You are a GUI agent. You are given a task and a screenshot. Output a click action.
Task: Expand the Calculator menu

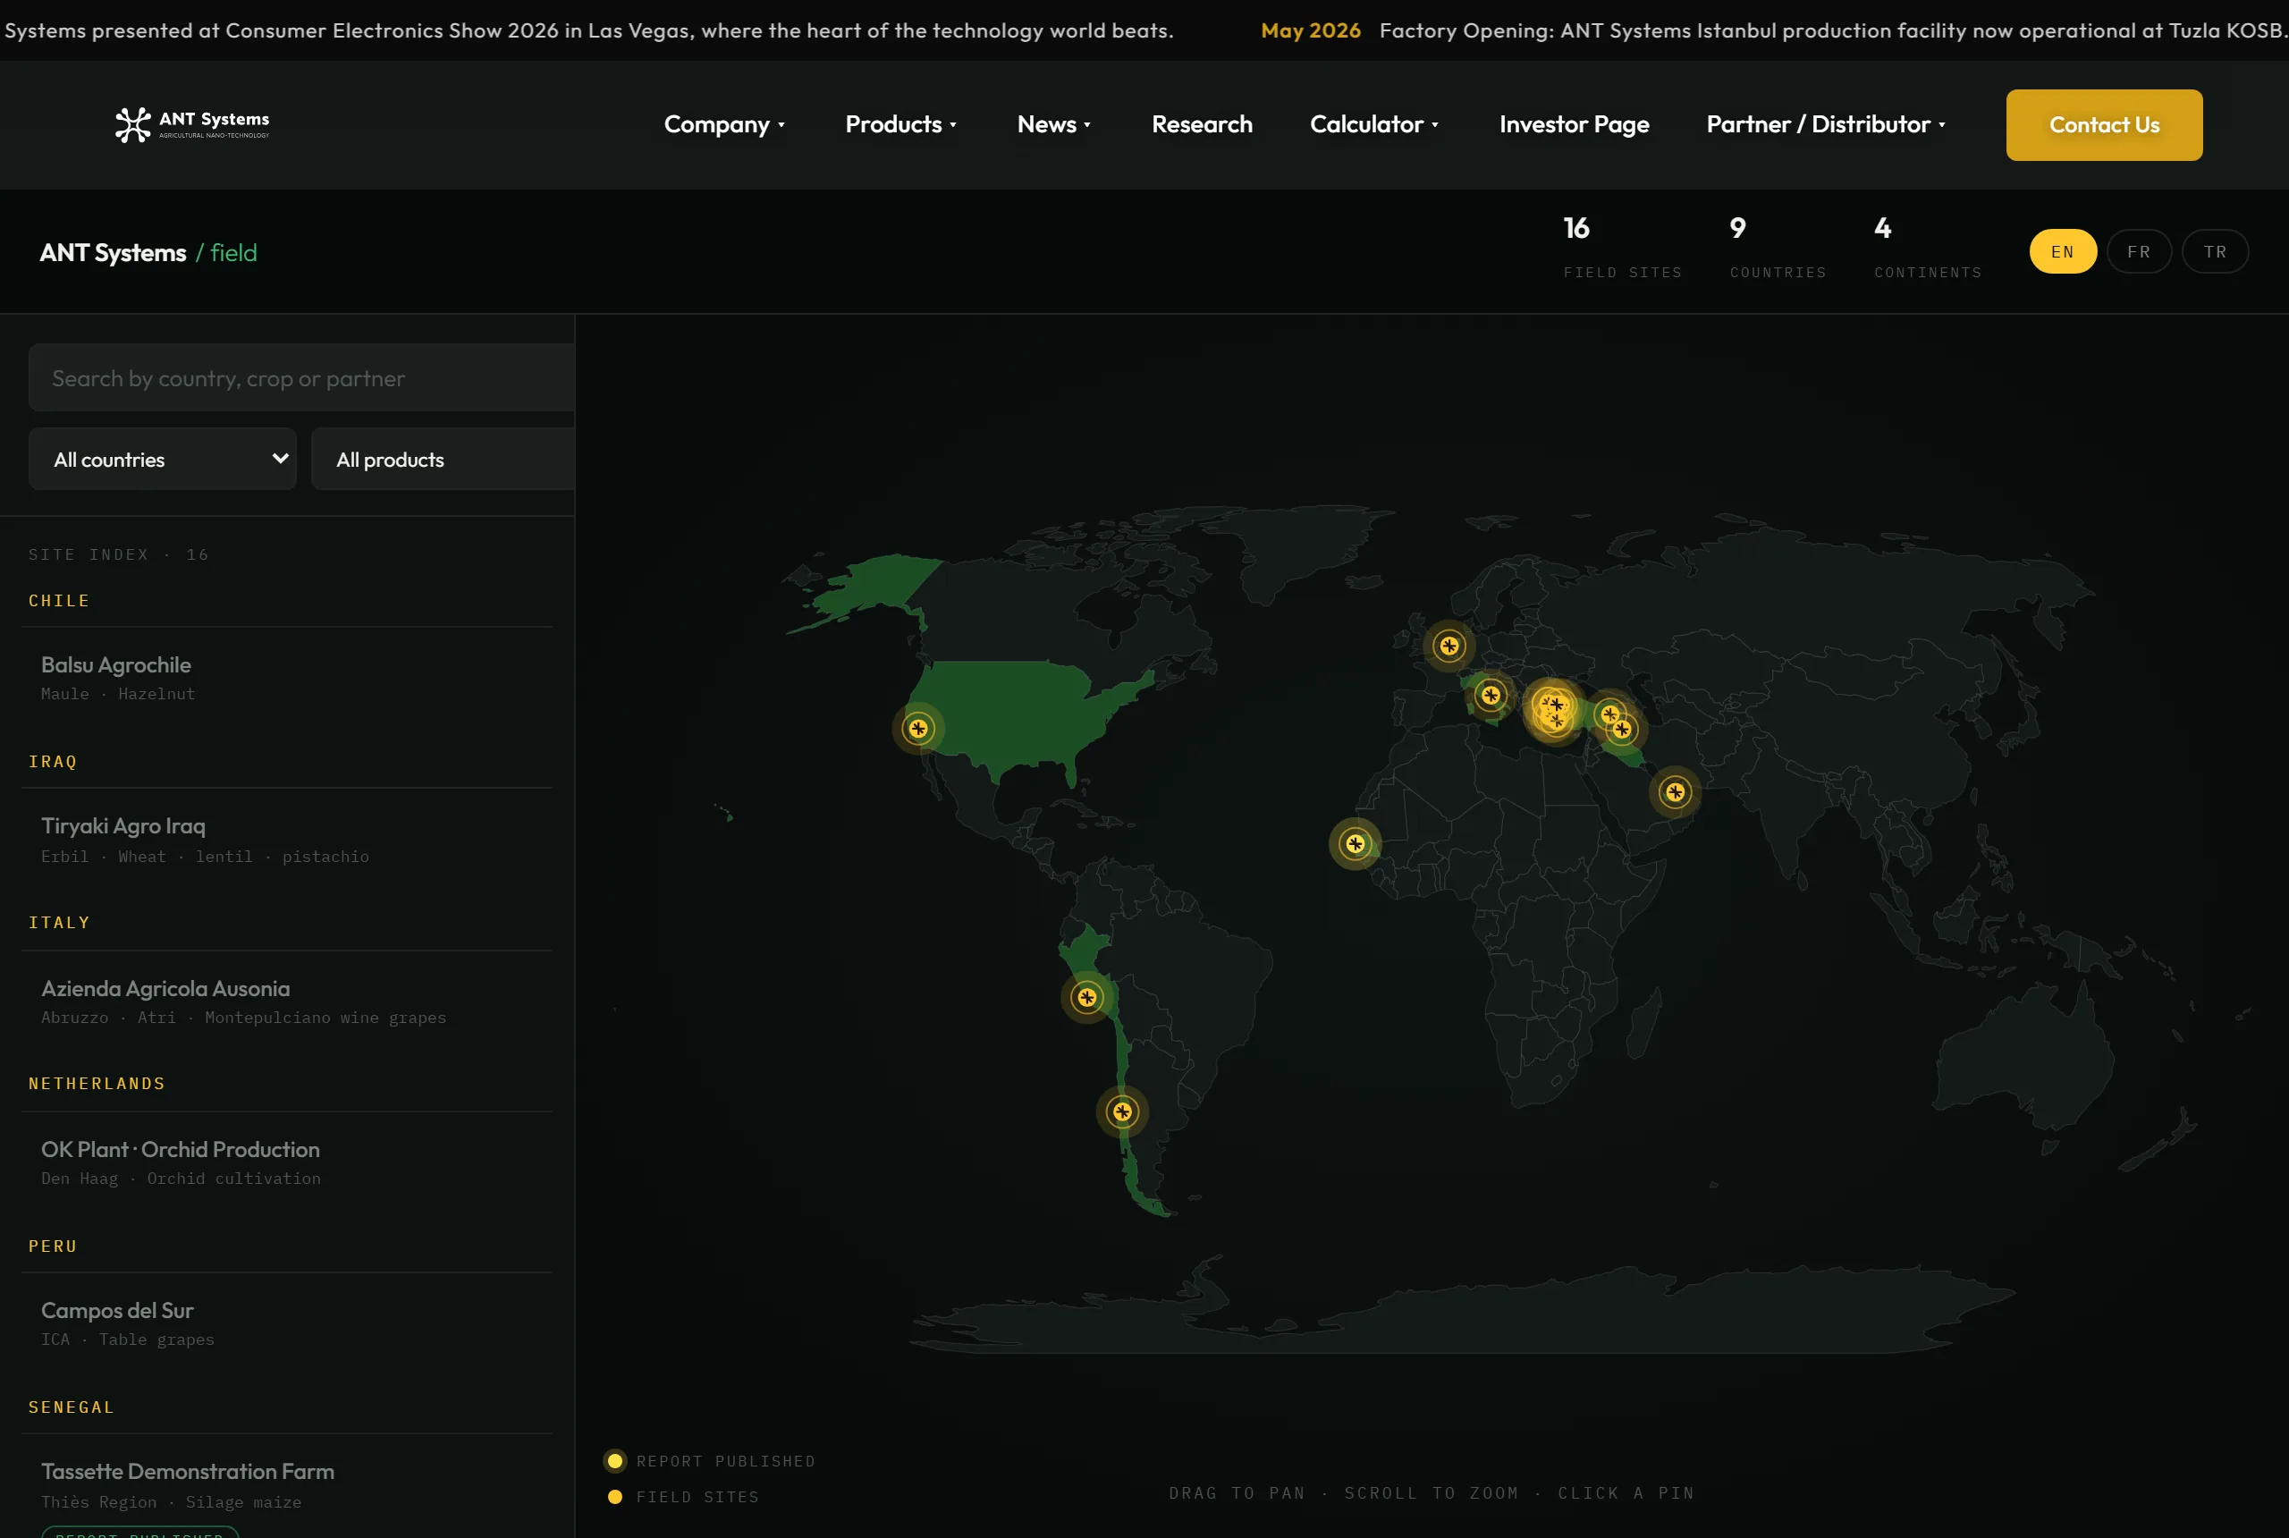tap(1375, 124)
